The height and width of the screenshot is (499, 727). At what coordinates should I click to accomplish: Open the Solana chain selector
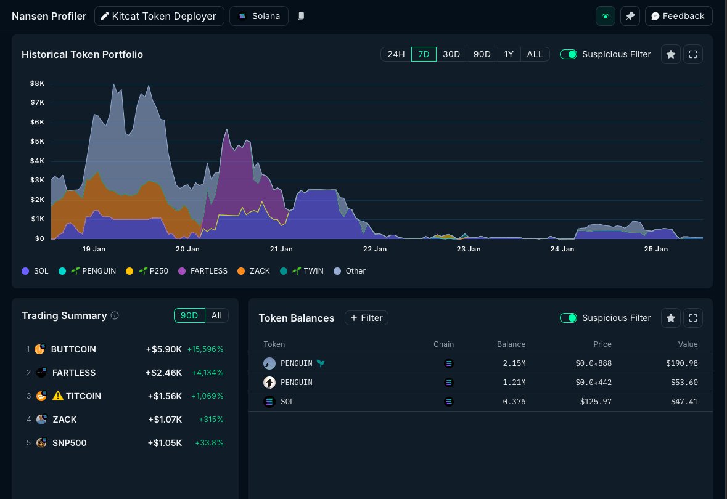258,16
